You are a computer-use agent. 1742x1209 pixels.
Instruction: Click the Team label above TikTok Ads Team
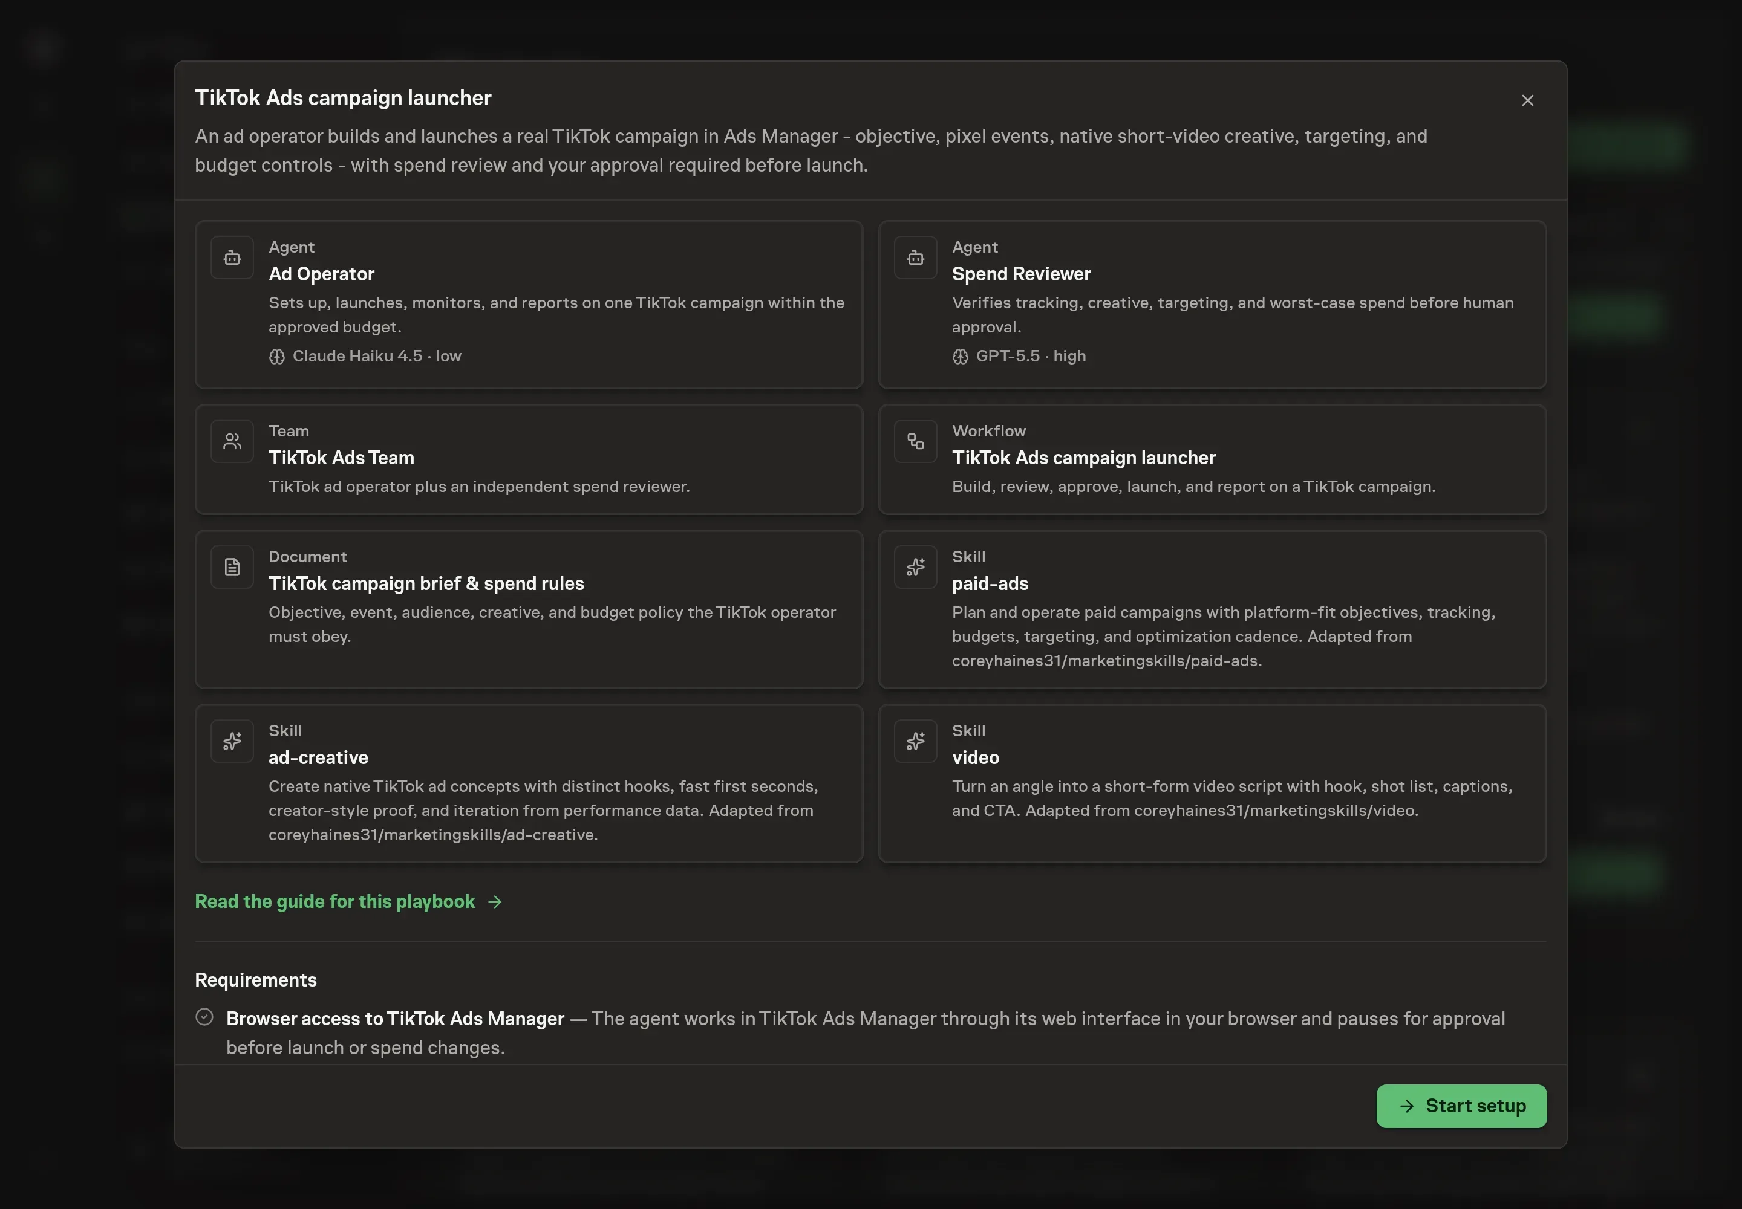[288, 431]
